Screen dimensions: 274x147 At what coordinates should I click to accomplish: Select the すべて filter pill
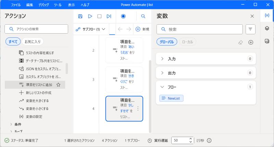[13, 41]
